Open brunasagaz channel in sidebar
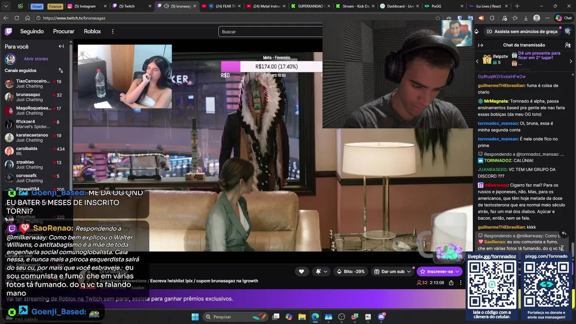Viewport: 576px width, 324px height. (x=36, y=97)
